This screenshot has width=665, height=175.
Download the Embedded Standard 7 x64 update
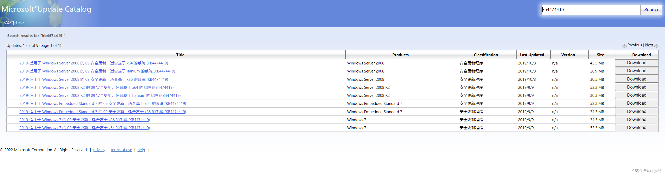[636, 103]
